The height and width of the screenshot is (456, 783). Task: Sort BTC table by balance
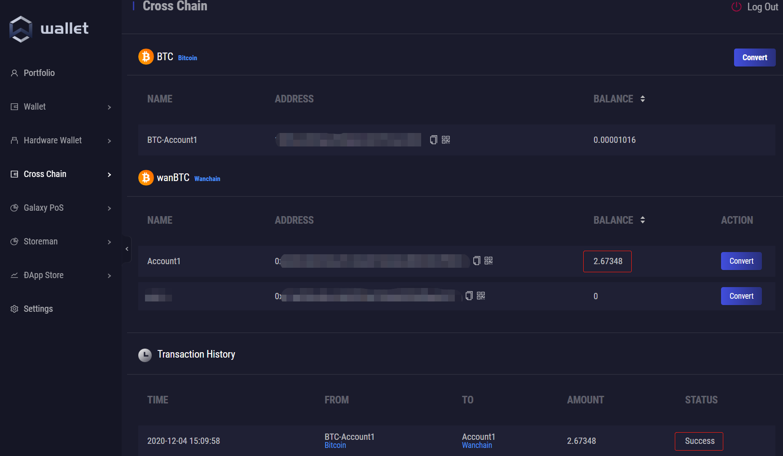[642, 99]
